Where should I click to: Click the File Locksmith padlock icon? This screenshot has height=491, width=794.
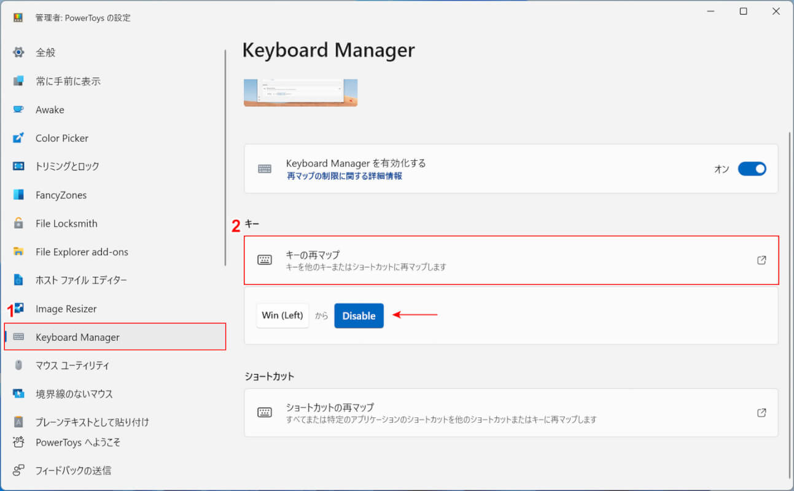18,223
